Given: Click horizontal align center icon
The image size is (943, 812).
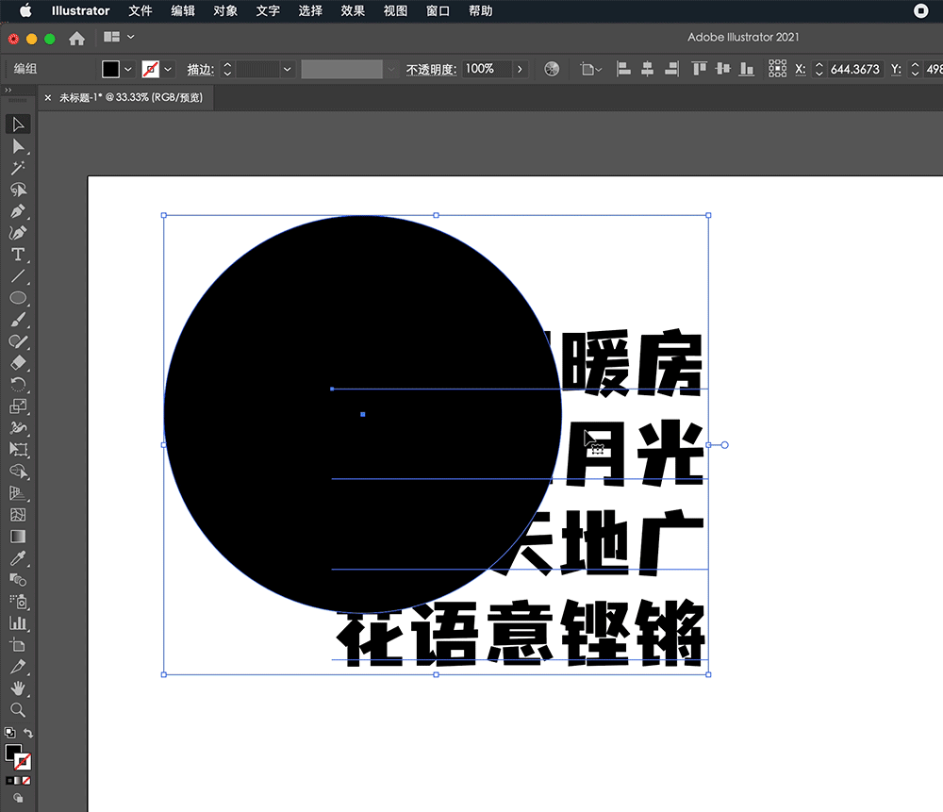Looking at the screenshot, I should pos(647,69).
